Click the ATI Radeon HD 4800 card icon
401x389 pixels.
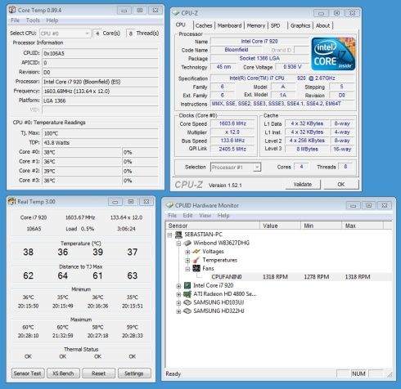click(187, 294)
